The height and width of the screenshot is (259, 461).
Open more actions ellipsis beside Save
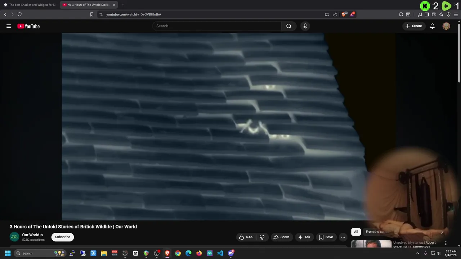click(x=343, y=237)
